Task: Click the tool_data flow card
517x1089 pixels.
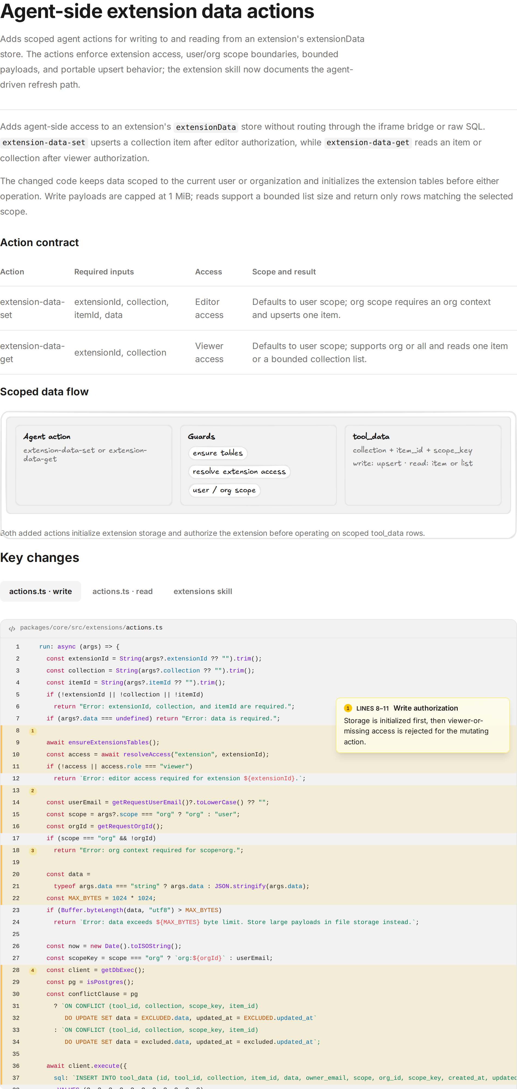Action: (x=423, y=465)
